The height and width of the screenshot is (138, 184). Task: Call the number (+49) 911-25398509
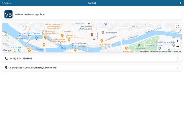21,58
